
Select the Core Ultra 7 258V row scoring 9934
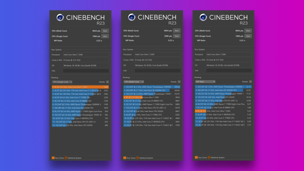[152, 97]
